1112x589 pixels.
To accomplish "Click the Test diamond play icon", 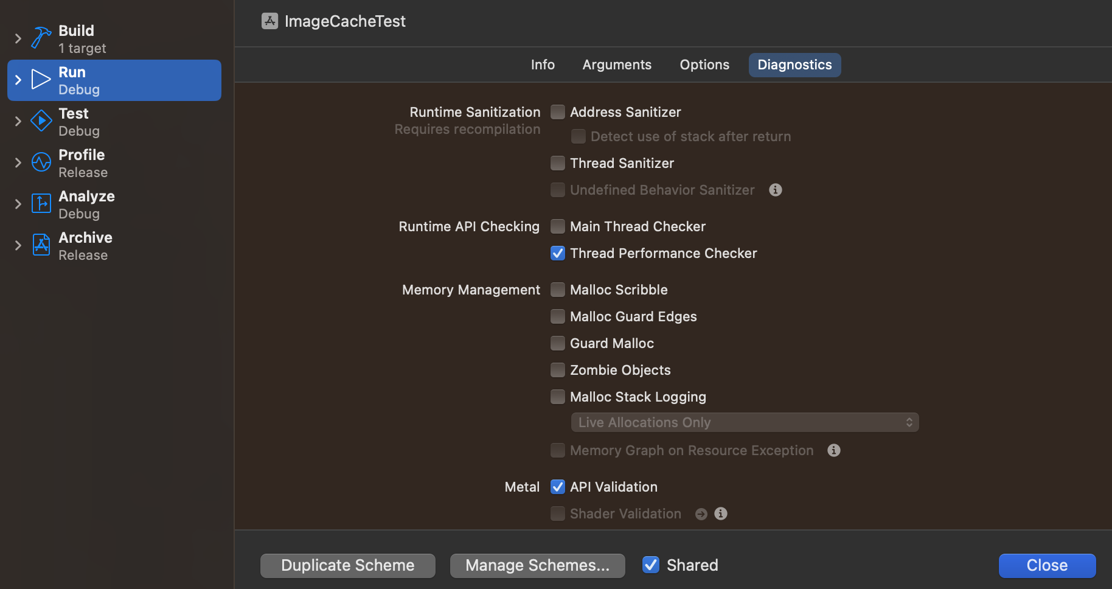I will coord(41,121).
